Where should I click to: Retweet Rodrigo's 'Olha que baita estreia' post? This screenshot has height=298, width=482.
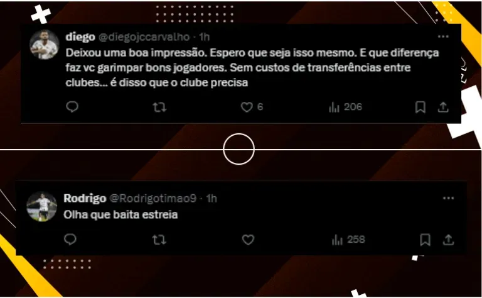(159, 240)
